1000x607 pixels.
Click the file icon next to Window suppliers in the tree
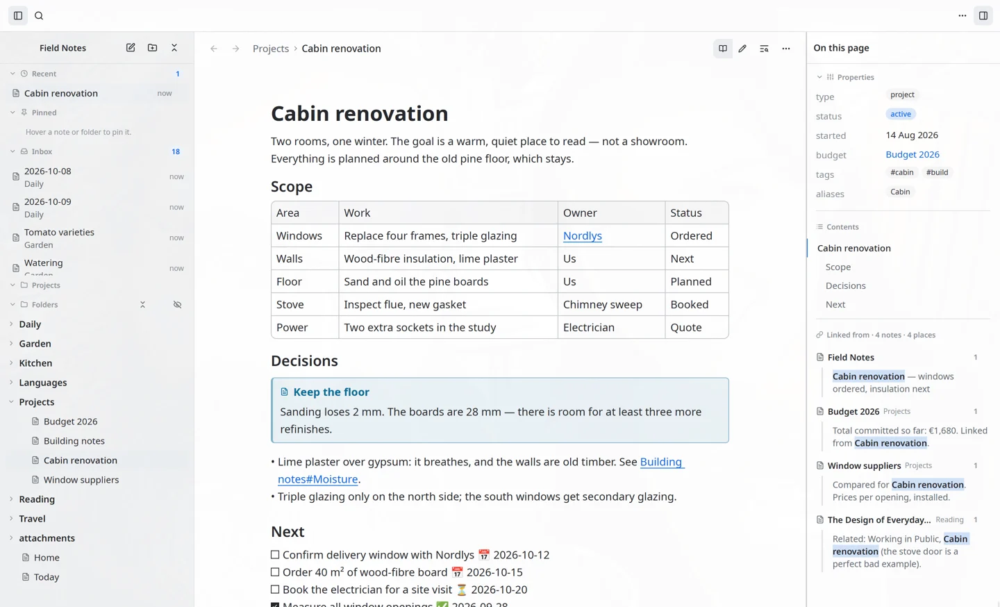point(35,480)
